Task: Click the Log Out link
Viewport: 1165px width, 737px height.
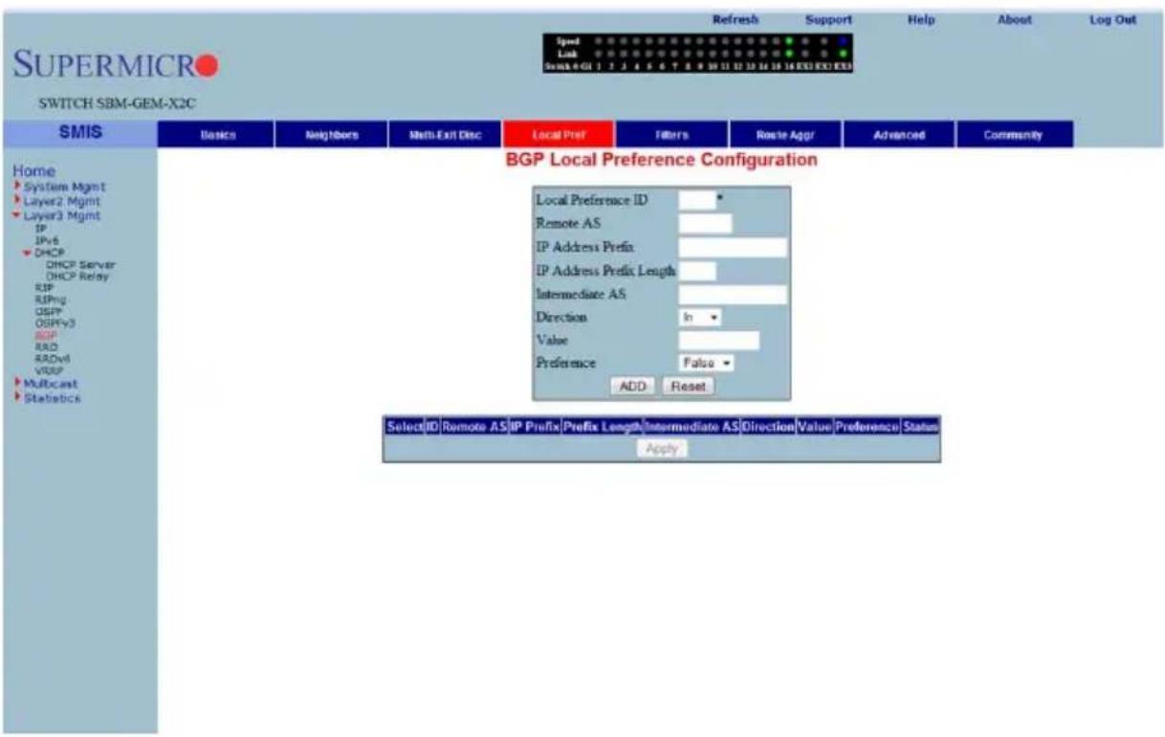Action: (x=1112, y=19)
